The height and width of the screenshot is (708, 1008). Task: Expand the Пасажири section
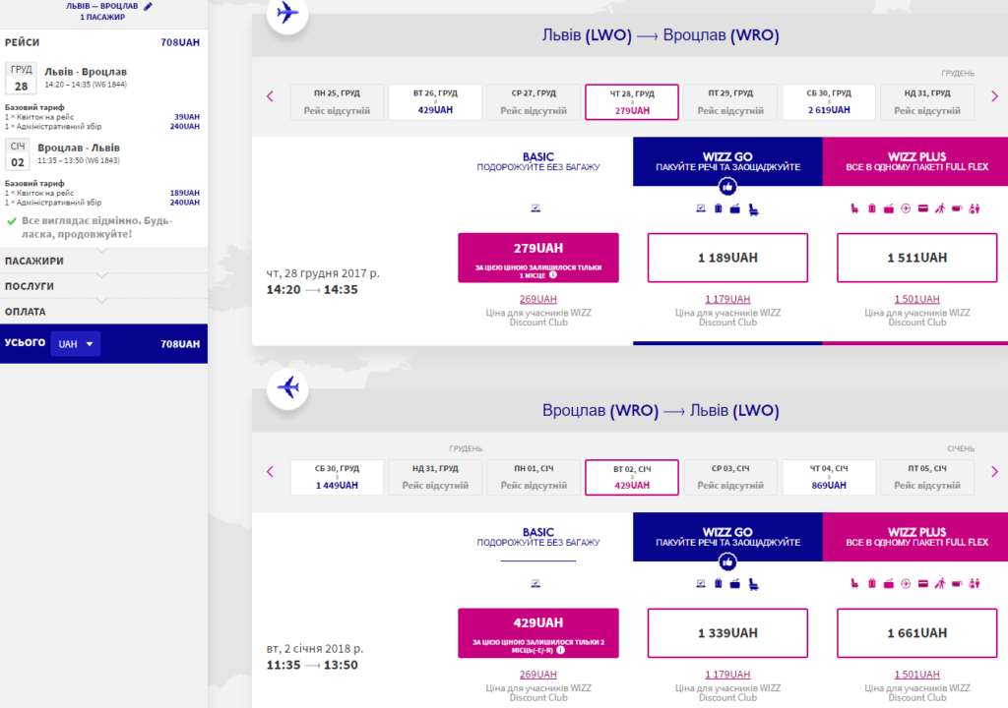click(x=102, y=261)
